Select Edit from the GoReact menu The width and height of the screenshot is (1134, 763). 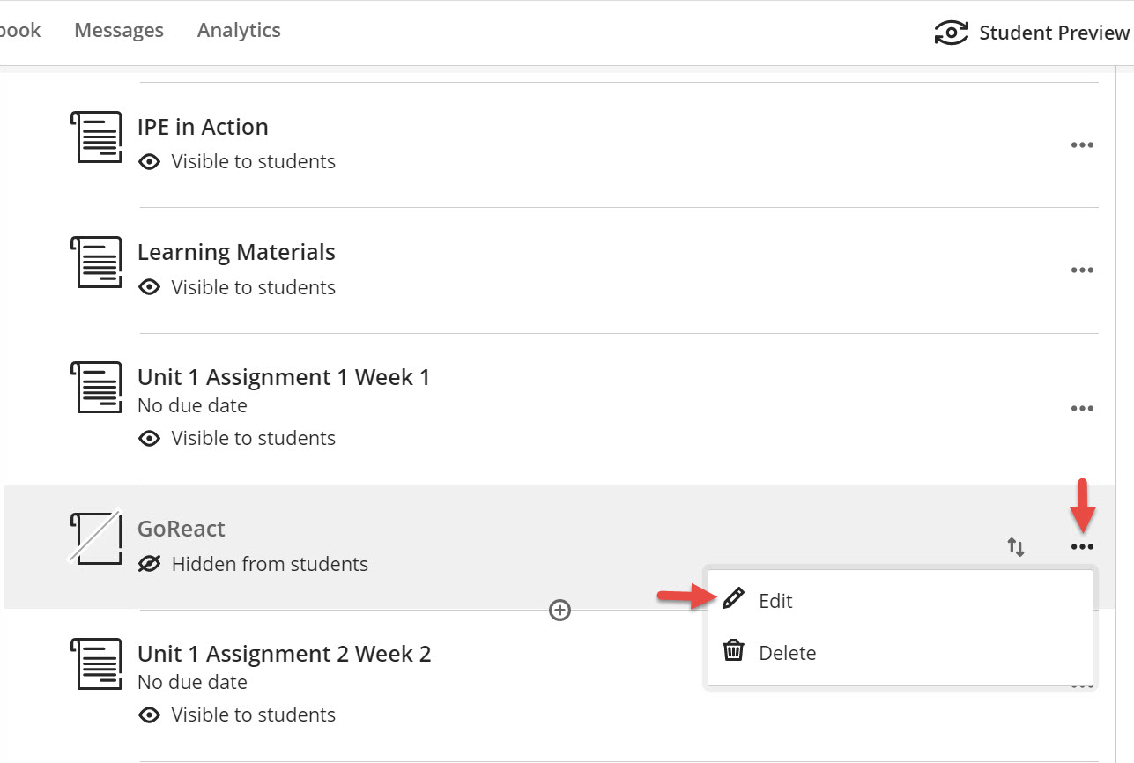click(x=775, y=601)
